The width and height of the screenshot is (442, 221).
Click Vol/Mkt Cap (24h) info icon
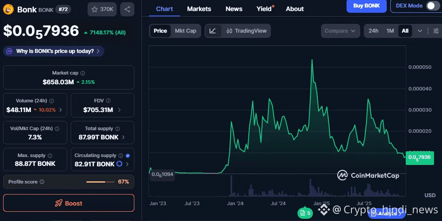[x=57, y=129]
